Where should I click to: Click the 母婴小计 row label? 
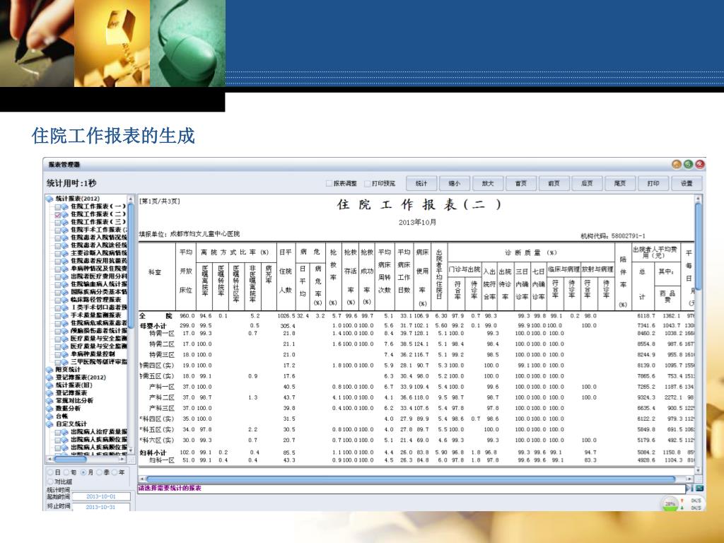coord(153,326)
